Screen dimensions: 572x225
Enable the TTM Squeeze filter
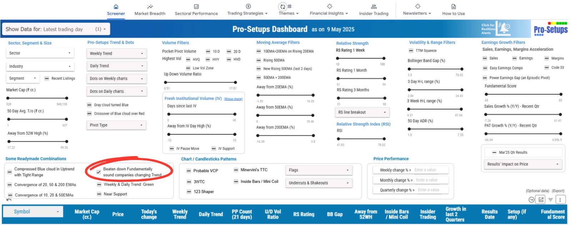(x=411, y=51)
